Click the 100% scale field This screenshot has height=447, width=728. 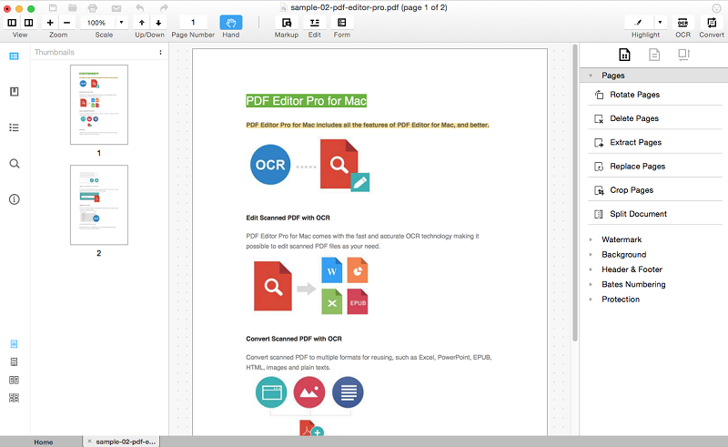97,22
